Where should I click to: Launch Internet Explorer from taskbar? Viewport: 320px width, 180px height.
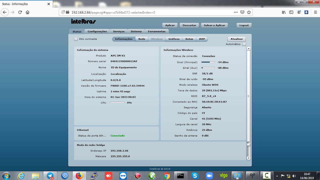coord(21,176)
